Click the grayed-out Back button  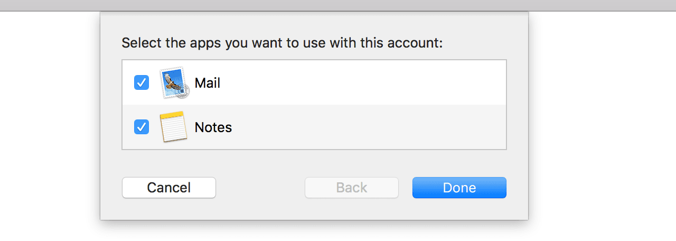tap(351, 188)
